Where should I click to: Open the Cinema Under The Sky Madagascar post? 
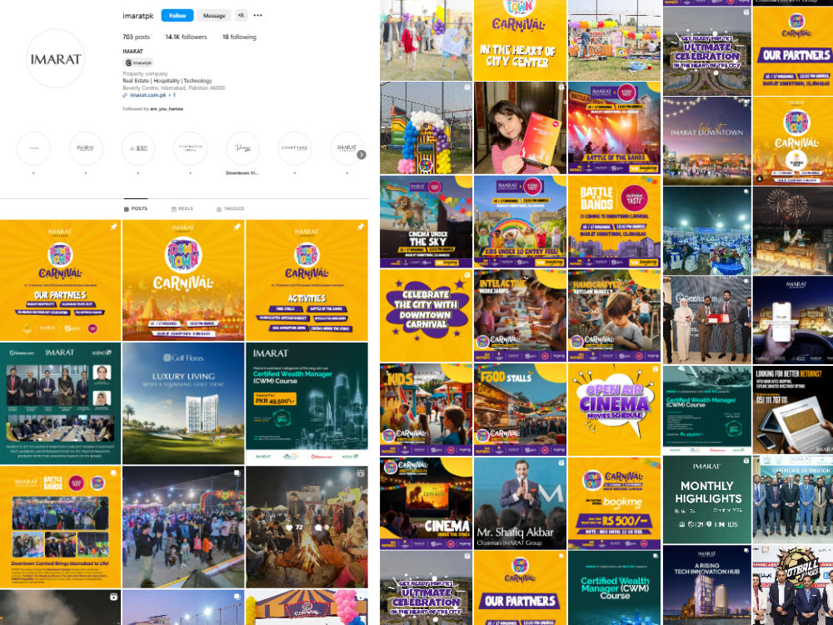(x=426, y=222)
